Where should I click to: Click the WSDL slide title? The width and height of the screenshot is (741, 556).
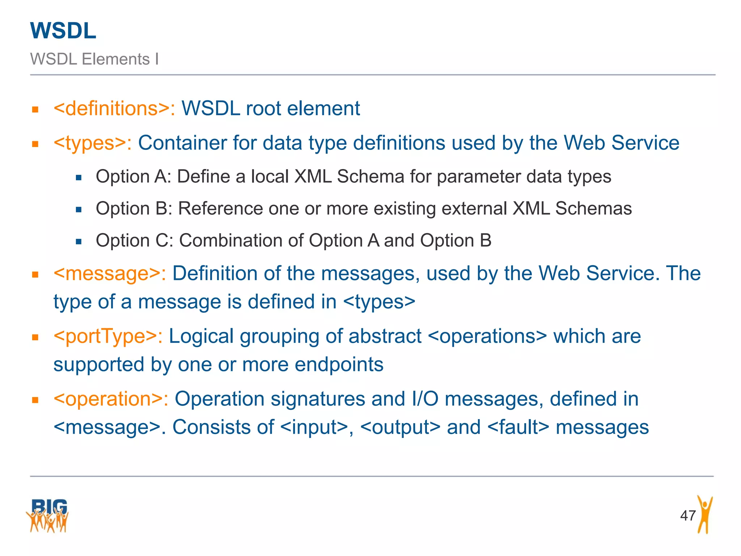click(63, 31)
